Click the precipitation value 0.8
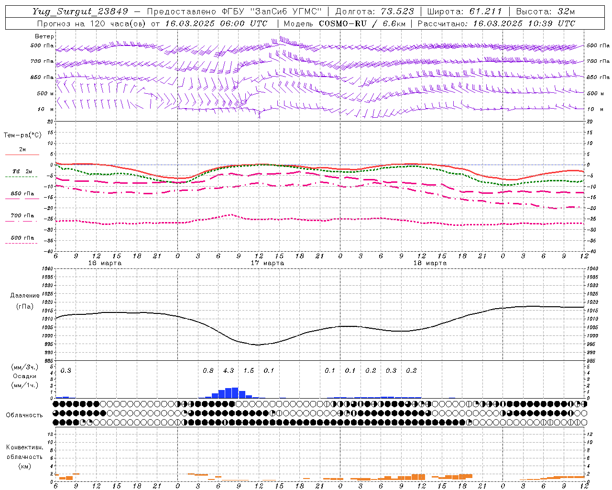 click(x=208, y=370)
